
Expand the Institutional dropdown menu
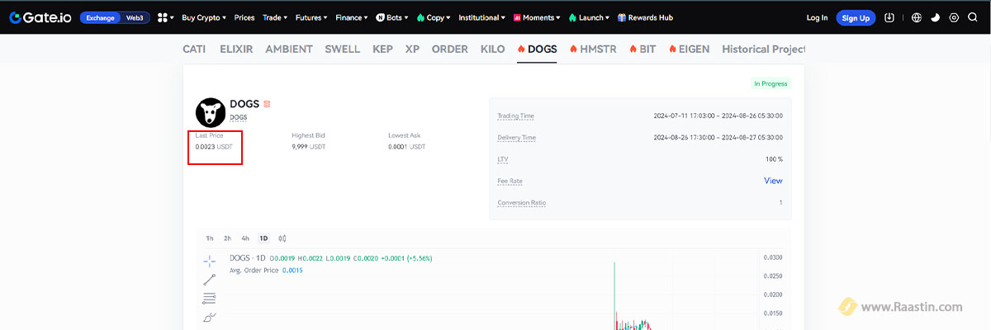click(483, 17)
